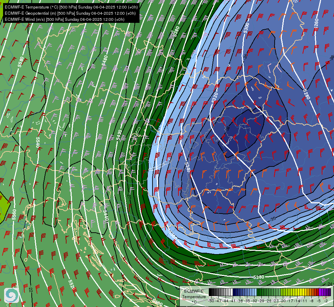Viewport: 334px width, 307px height.
Task: Click the 5280 geopotential contour label
Action: click(x=306, y=94)
